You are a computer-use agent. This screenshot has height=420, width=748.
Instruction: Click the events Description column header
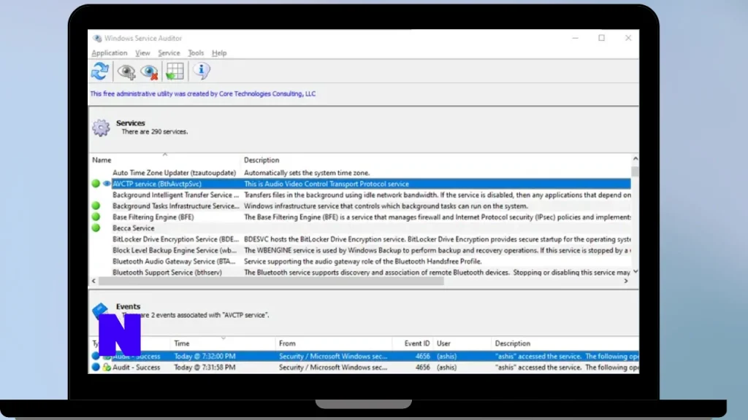(x=565, y=343)
